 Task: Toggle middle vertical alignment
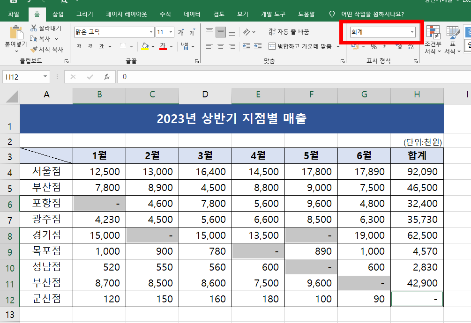[220, 32]
